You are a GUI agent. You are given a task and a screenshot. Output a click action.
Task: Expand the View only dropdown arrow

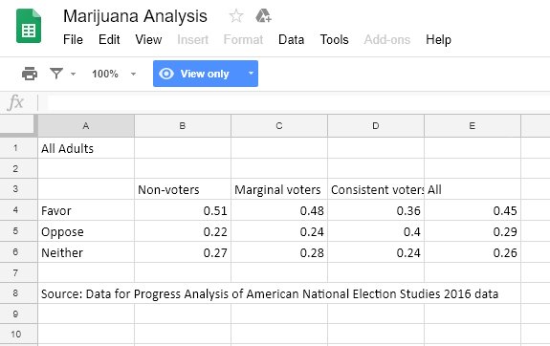[251, 74]
